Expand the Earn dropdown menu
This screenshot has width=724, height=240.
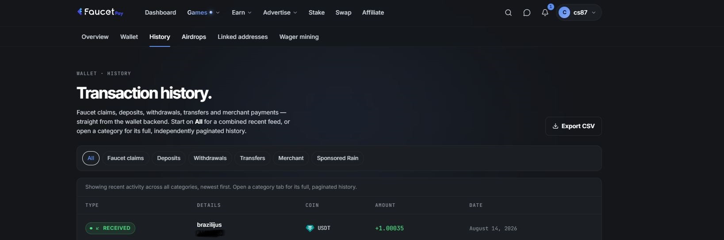pos(241,12)
